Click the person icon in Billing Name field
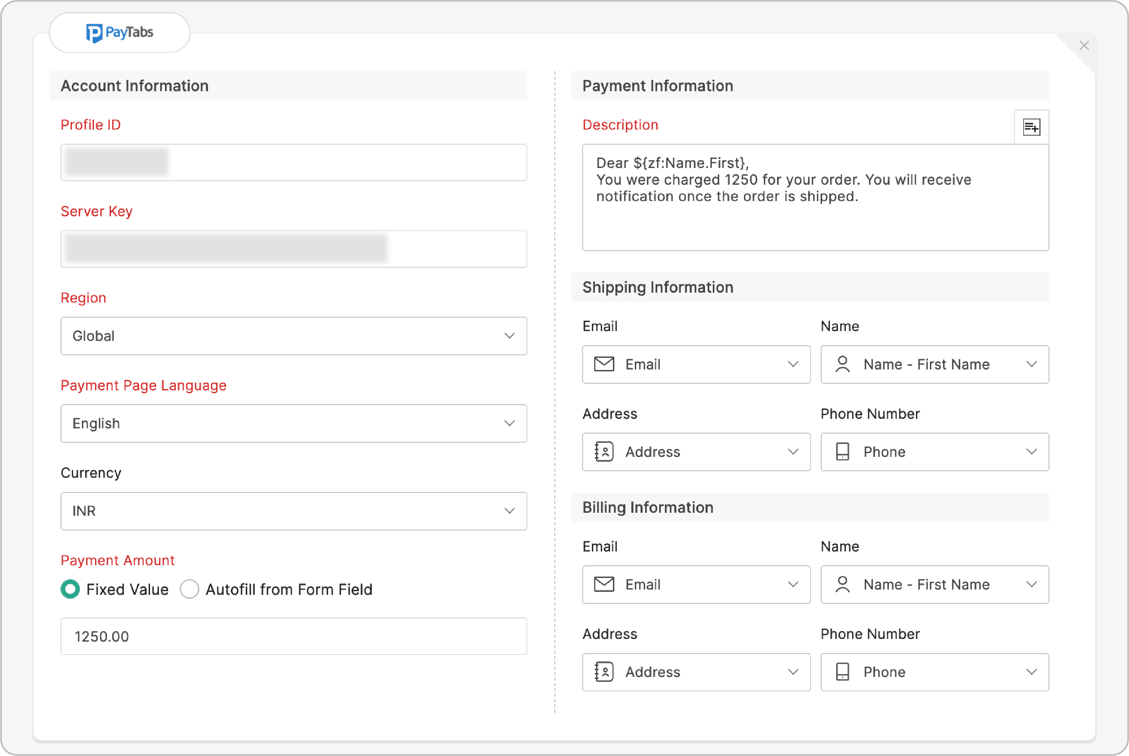Image resolution: width=1129 pixels, height=756 pixels. tap(843, 584)
